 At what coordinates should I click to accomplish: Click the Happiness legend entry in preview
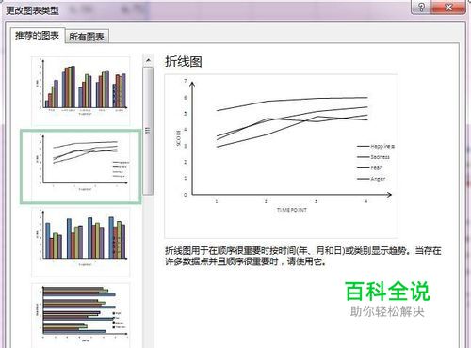pos(376,146)
